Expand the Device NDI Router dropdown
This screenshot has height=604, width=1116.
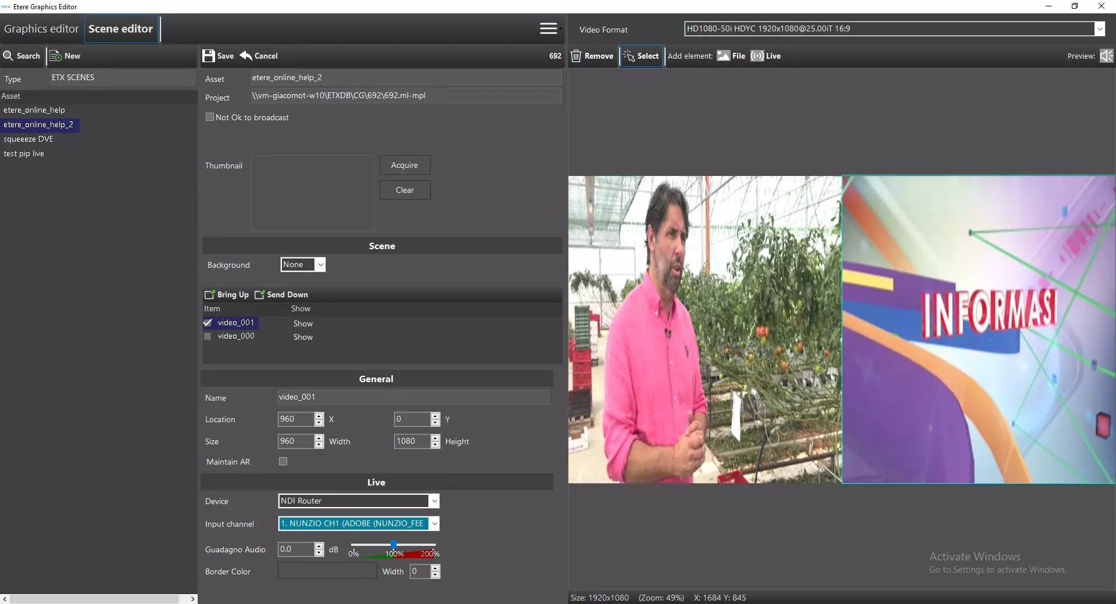coord(434,501)
